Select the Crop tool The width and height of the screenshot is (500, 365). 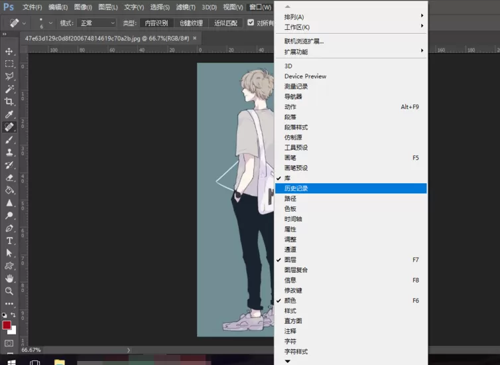coord(9,102)
